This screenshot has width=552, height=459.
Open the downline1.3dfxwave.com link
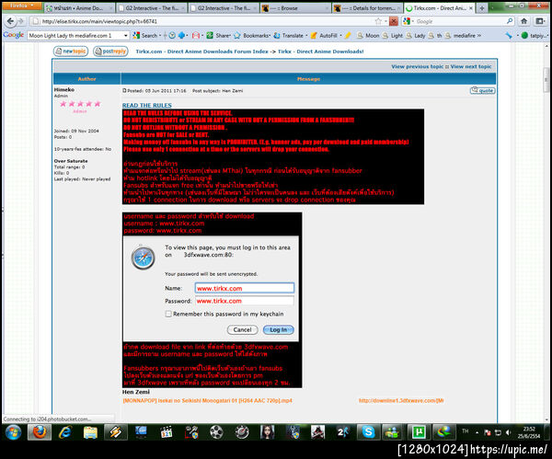tap(401, 400)
